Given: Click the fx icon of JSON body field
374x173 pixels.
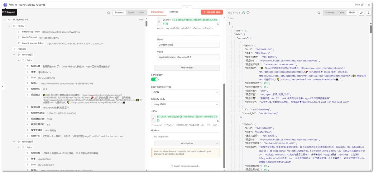Looking at the screenshot, I should (153, 118).
